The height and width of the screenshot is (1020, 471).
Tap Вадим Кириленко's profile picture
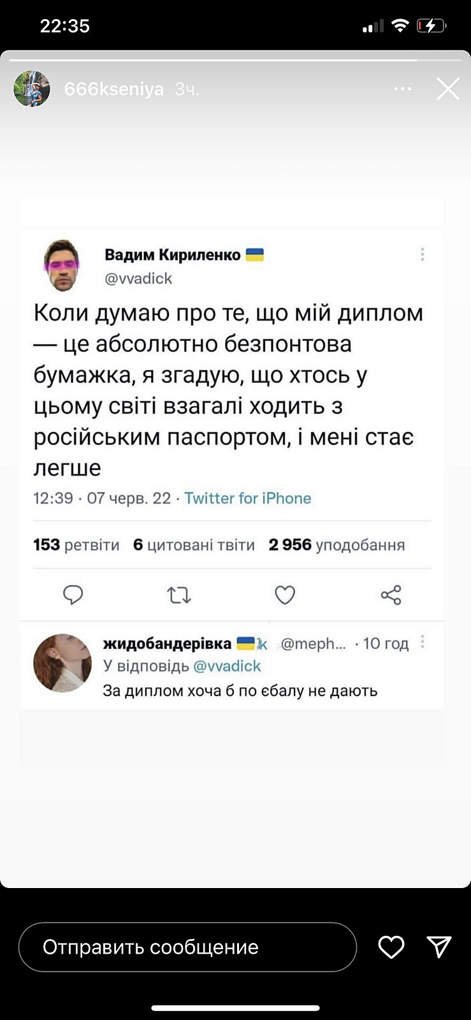click(62, 265)
